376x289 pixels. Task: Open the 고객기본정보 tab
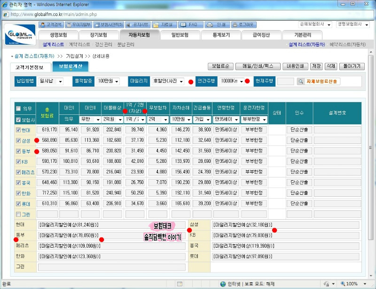(31, 67)
